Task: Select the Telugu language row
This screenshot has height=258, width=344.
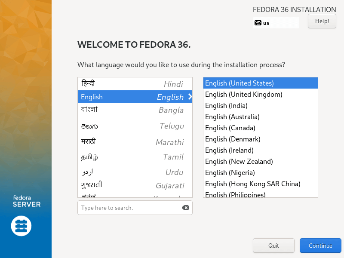Action: (x=135, y=126)
